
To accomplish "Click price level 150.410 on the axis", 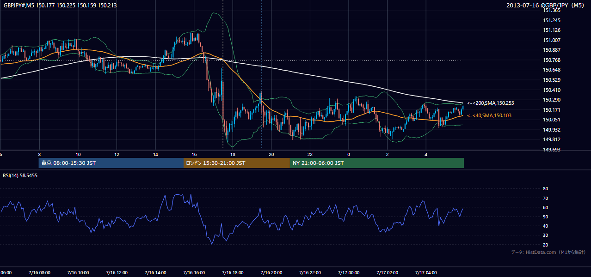I will coord(552,90).
